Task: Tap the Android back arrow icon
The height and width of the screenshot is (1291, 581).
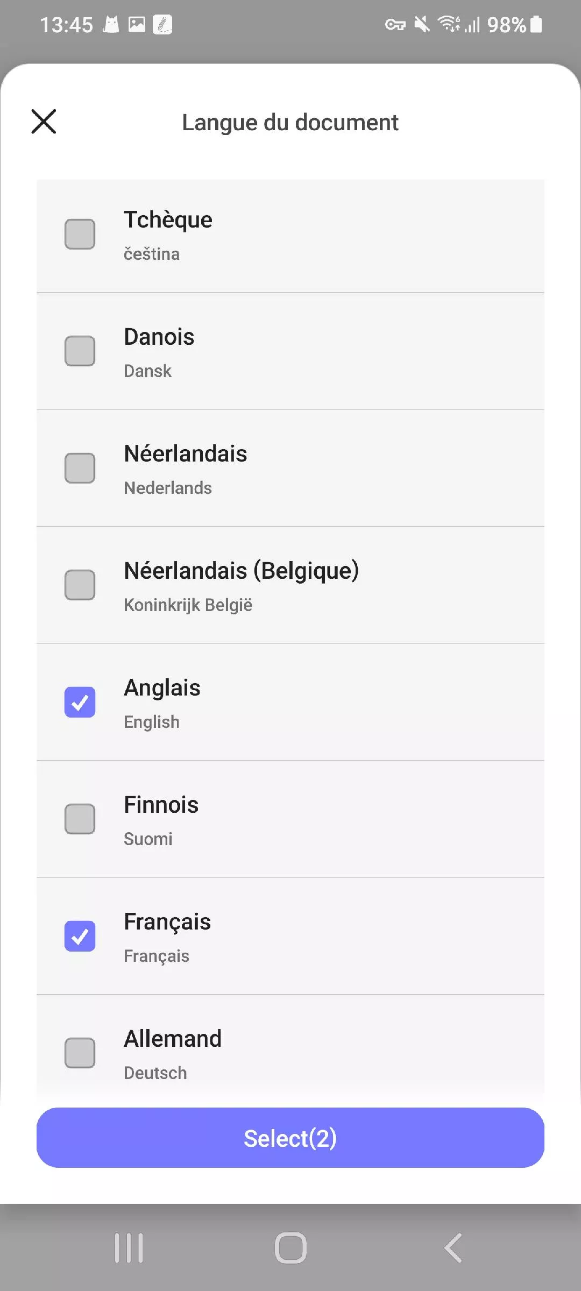Action: (x=454, y=1248)
